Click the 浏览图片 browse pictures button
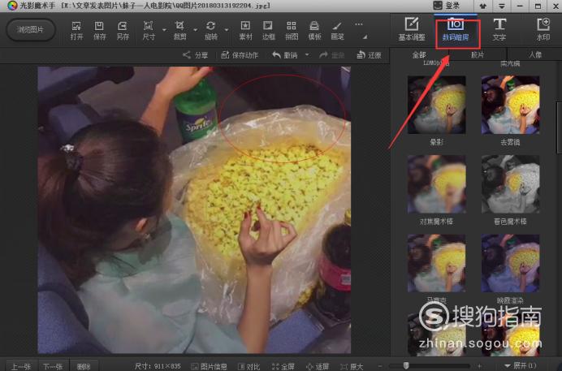562x371 pixels. coord(31,29)
